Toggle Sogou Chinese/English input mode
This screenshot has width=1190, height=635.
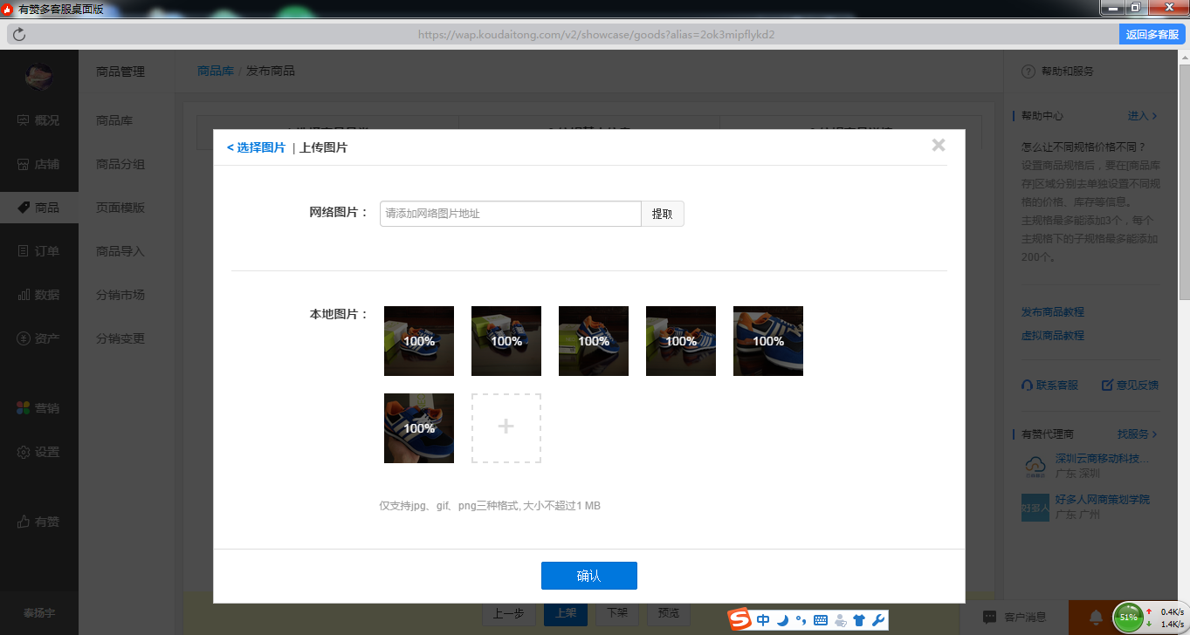762,619
